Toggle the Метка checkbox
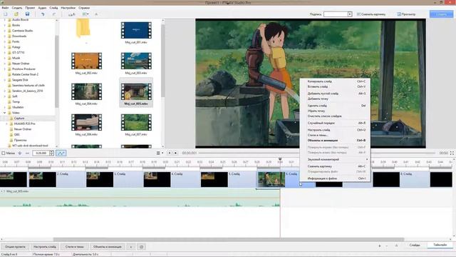 (x=4, y=153)
